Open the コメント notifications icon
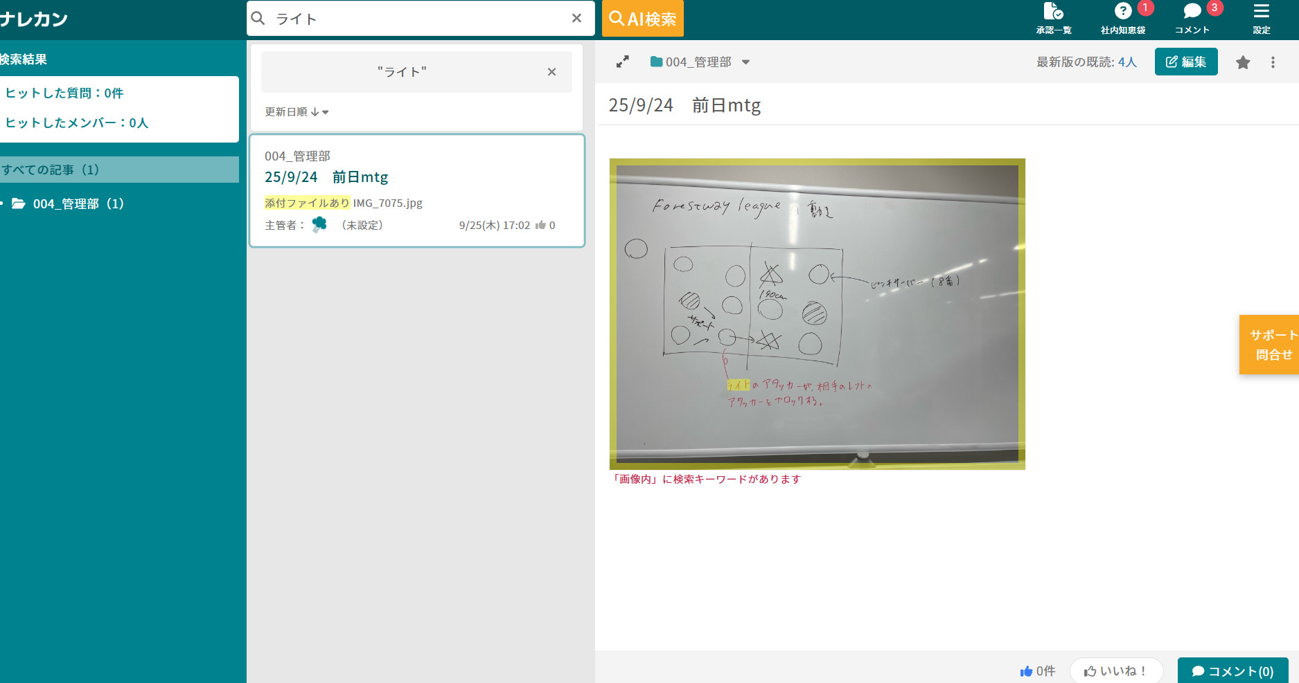This screenshot has width=1299, height=683. [1192, 18]
